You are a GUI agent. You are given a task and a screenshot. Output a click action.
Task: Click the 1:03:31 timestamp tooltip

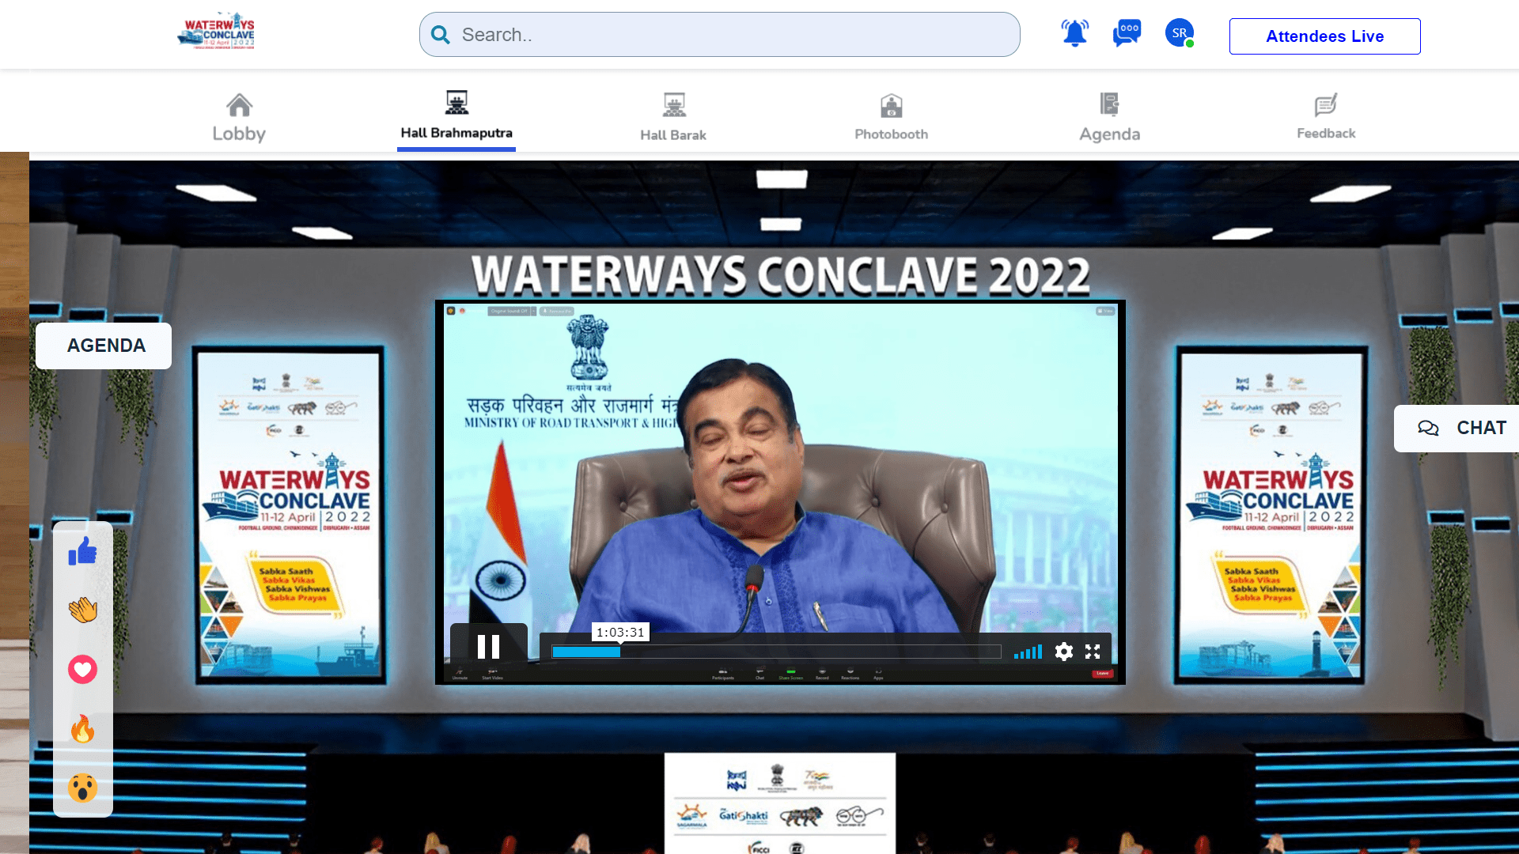point(620,633)
